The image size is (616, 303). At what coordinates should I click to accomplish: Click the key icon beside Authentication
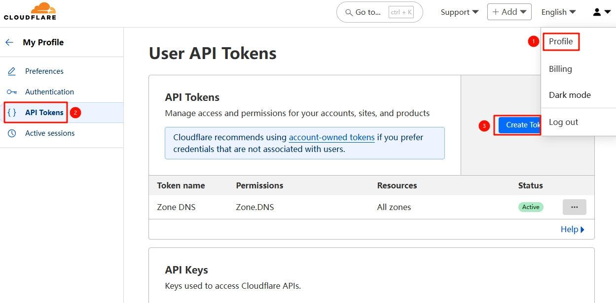[x=12, y=91]
